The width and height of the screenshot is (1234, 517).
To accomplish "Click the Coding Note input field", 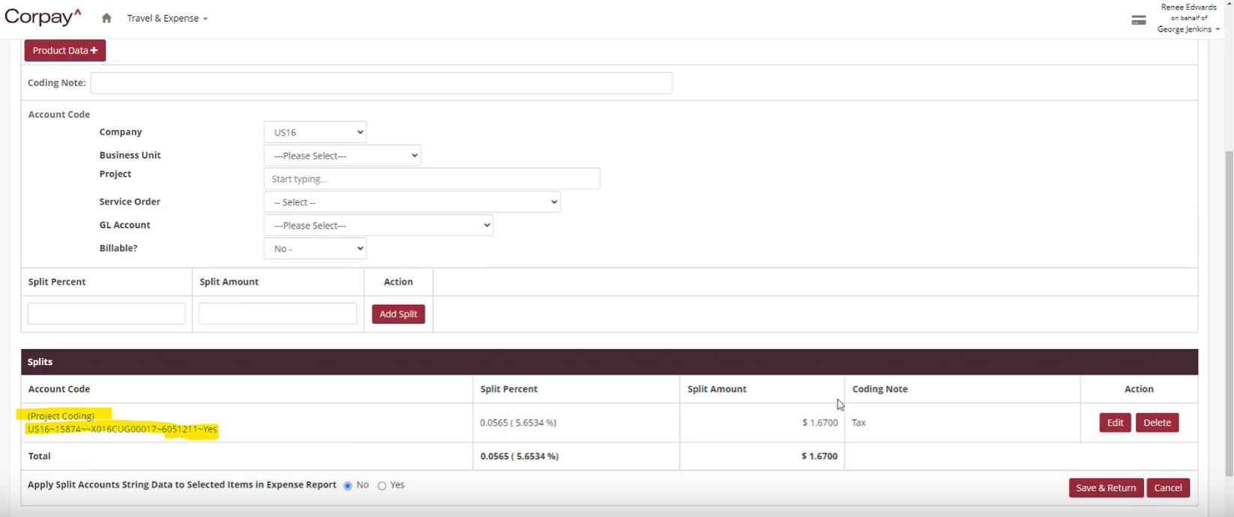I will pyautogui.click(x=381, y=83).
